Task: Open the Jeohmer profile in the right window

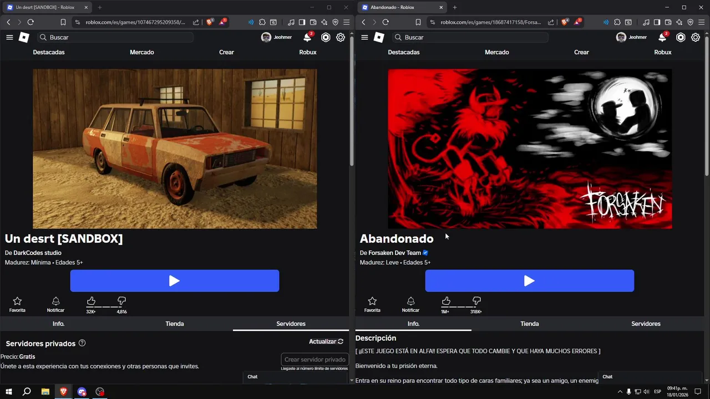Action: (631, 37)
